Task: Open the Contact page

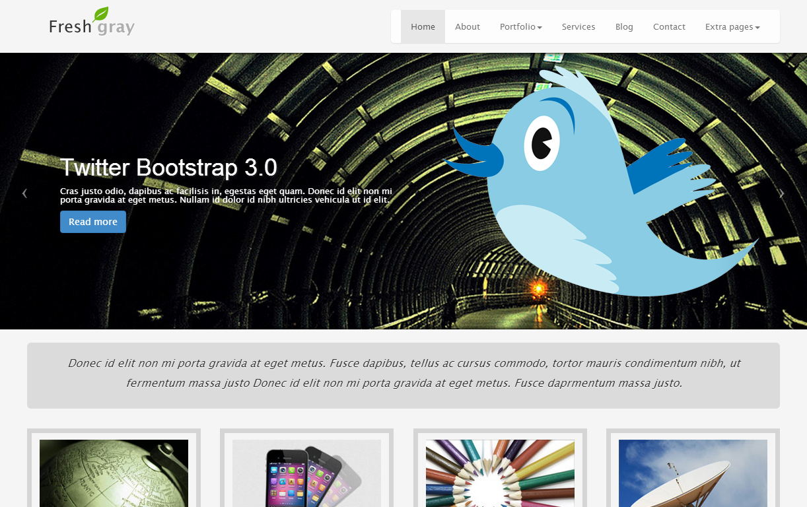Action: [x=669, y=26]
